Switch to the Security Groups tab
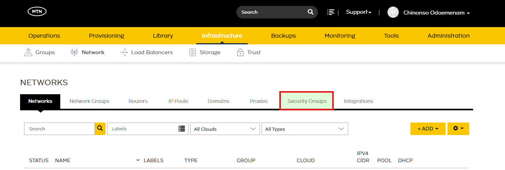505x170 pixels. [x=307, y=101]
